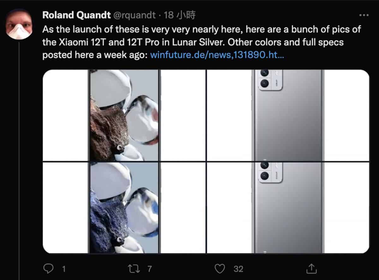Open the bottom-left blue wallpaper phone photo
Screen dimensions: 379x280
pyautogui.click(x=124, y=208)
